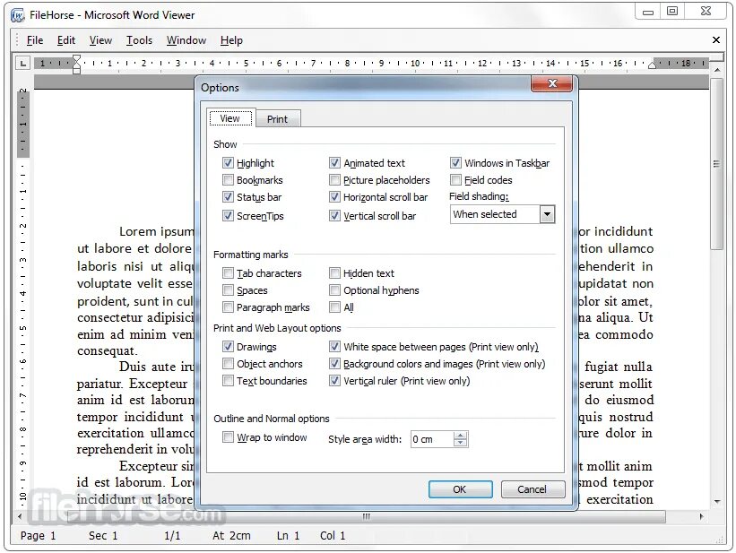Click Cancel in Options dialog
Image resolution: width=736 pixels, height=553 pixels.
point(533,489)
